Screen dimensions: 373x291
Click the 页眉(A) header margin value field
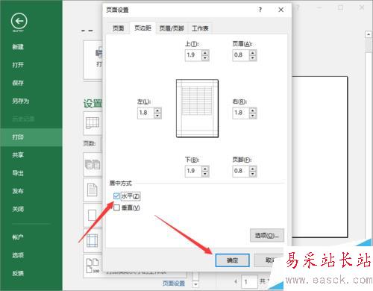click(x=241, y=55)
